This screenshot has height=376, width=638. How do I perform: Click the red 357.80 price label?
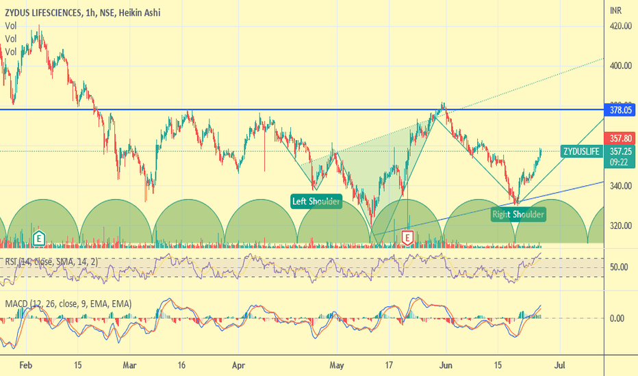click(x=620, y=138)
